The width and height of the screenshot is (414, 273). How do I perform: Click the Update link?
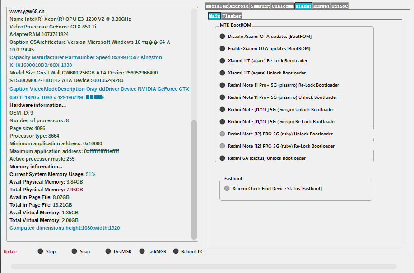[10, 252]
